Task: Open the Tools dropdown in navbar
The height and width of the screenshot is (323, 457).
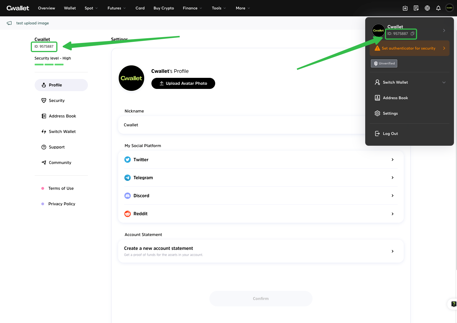Action: 219,8
